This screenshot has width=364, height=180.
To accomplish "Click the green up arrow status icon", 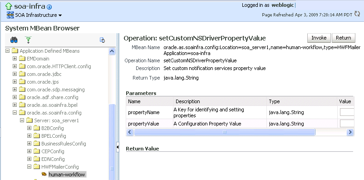I will (x=9, y=6).
